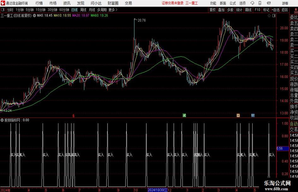This screenshot has width=298, height=192.
Task: Open the 财富圈 menu
Action: 113,3
